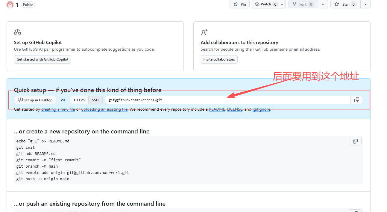Click Add collaborators to this repository heading
The image size is (387, 212).
click(x=239, y=43)
